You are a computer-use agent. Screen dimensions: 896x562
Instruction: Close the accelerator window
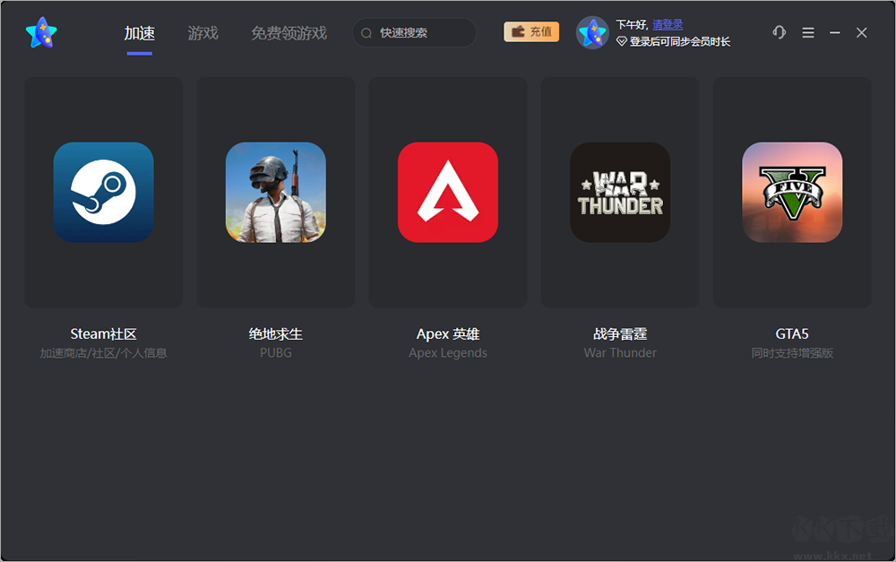(862, 32)
